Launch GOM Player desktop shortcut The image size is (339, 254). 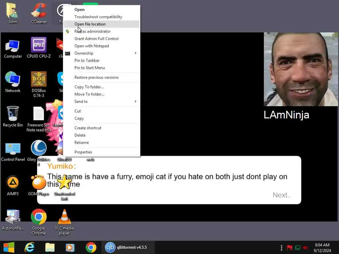tap(39, 185)
